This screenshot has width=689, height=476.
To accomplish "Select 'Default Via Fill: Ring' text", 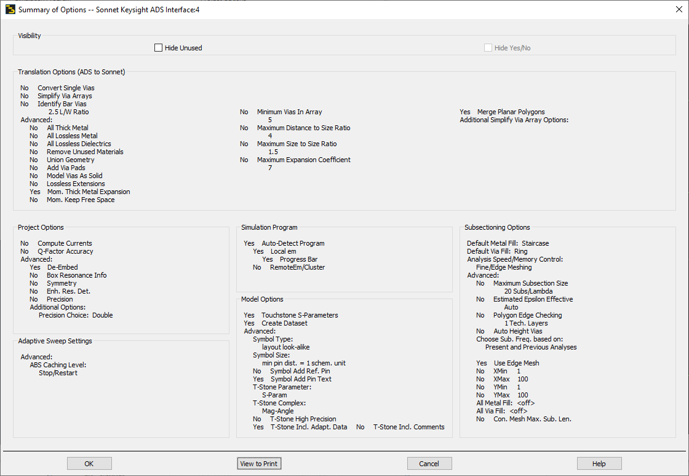I will click(x=498, y=251).
